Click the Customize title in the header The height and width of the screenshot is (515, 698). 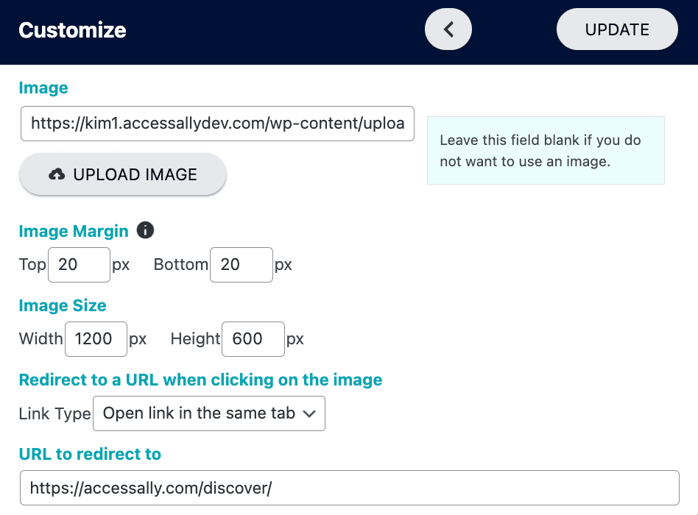click(71, 31)
